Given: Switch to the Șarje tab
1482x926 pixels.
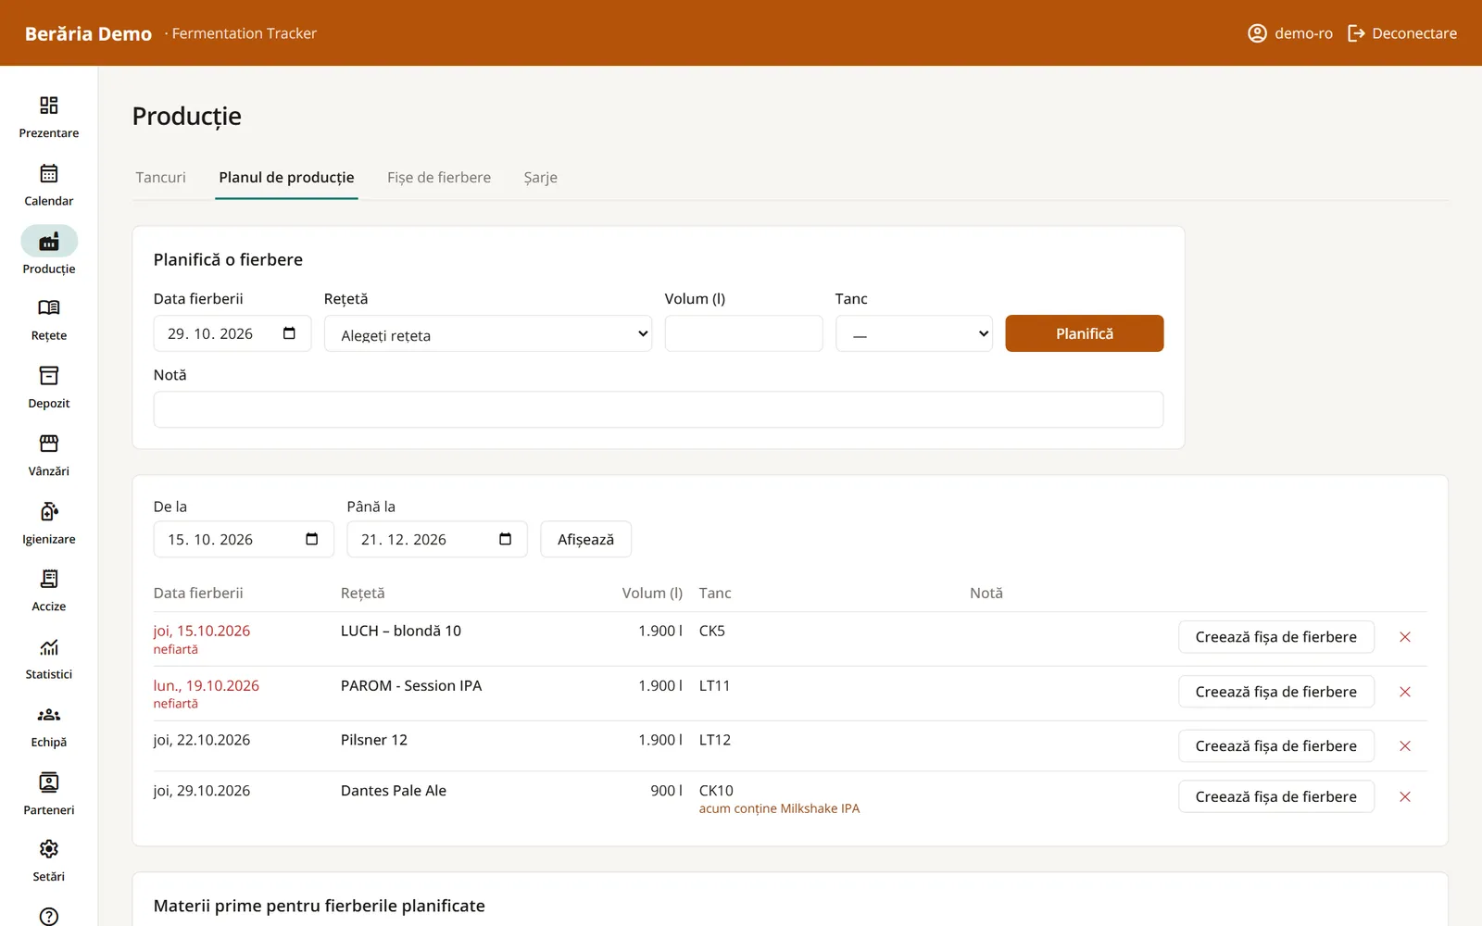Looking at the screenshot, I should [x=541, y=178].
